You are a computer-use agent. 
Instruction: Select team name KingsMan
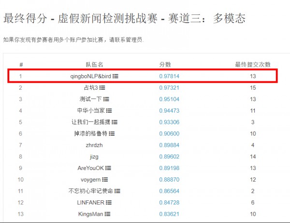tap(91, 214)
